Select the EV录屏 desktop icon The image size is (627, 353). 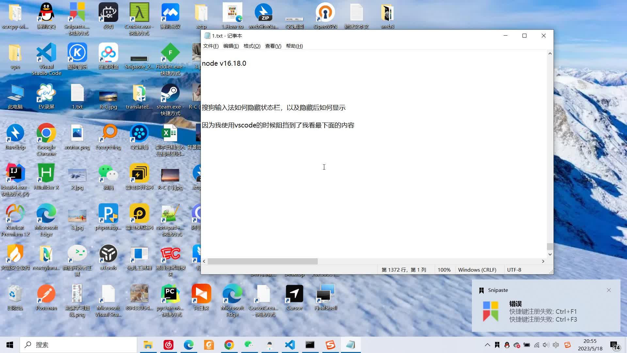coord(46,96)
